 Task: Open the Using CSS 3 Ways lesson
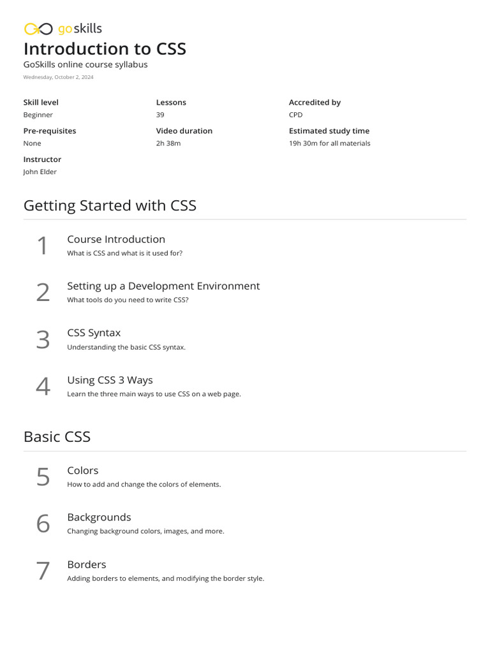[110, 380]
